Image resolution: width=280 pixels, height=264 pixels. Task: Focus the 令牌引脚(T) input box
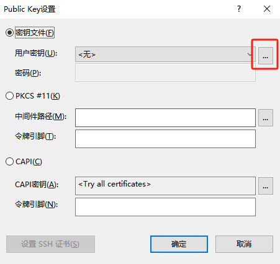click(x=165, y=139)
